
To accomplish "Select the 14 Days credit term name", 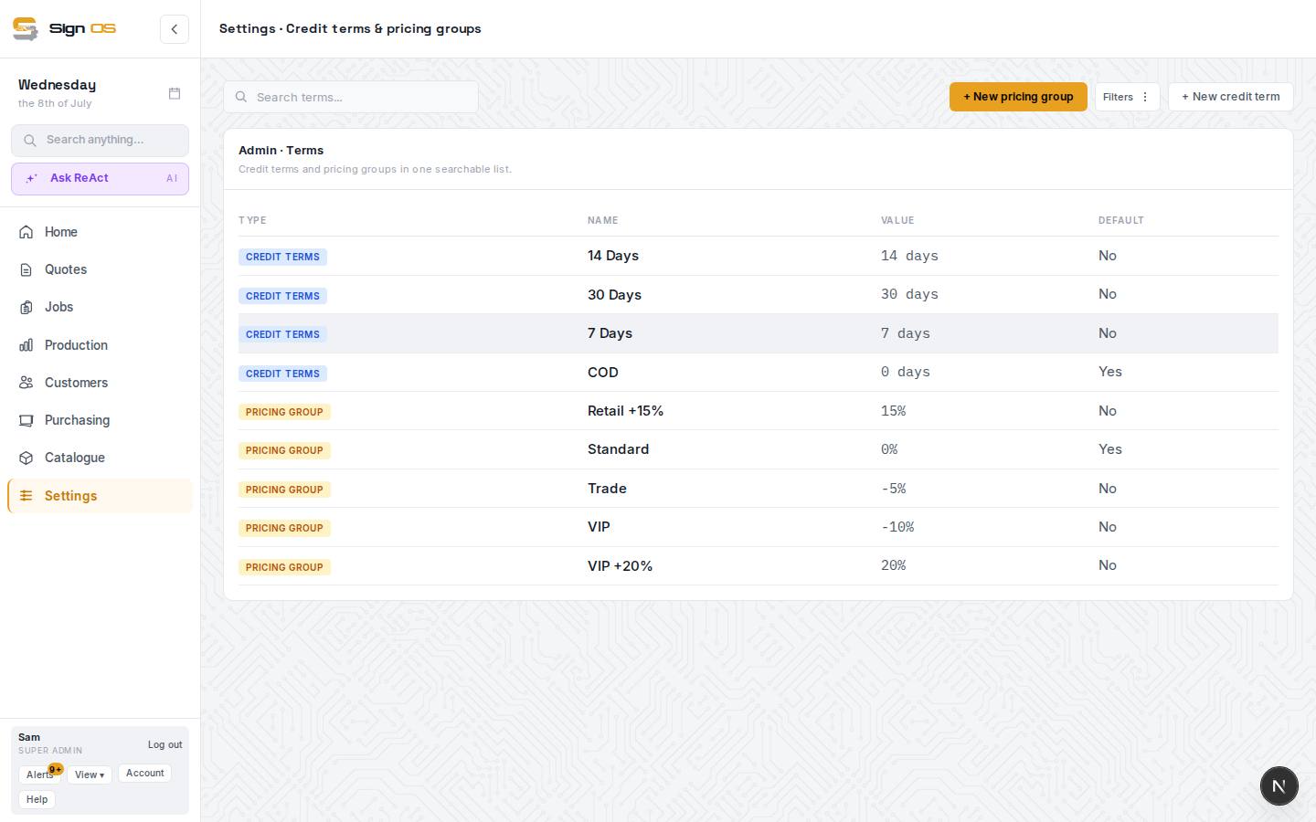I will tap(613, 256).
